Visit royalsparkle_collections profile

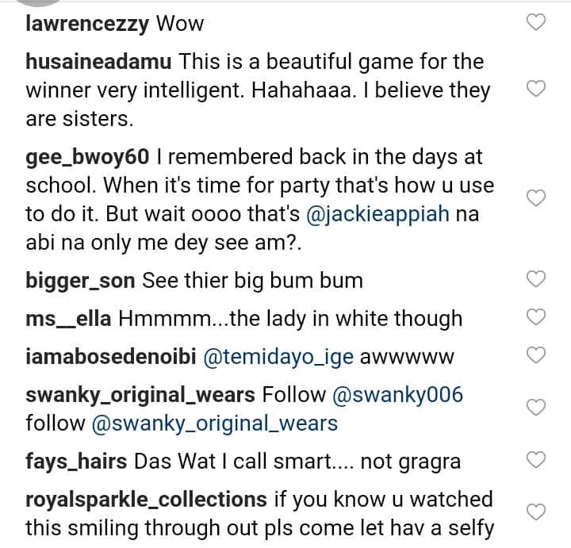[x=146, y=499]
